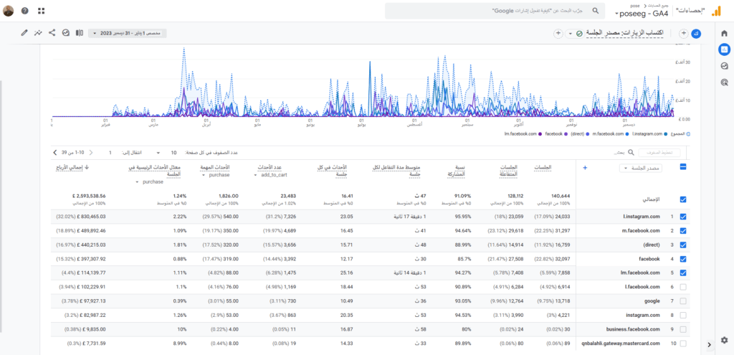
Task: Add a secondary dimension with the blue plus
Action: tap(585, 168)
